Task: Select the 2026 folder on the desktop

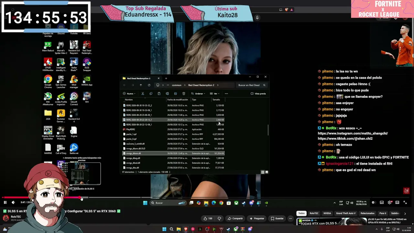Action: click(x=48, y=115)
